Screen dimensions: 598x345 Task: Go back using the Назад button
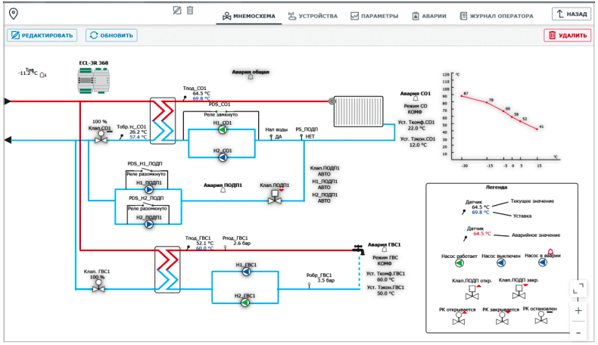tap(571, 14)
